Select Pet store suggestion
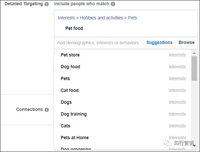The image size is (200, 152). point(70,55)
